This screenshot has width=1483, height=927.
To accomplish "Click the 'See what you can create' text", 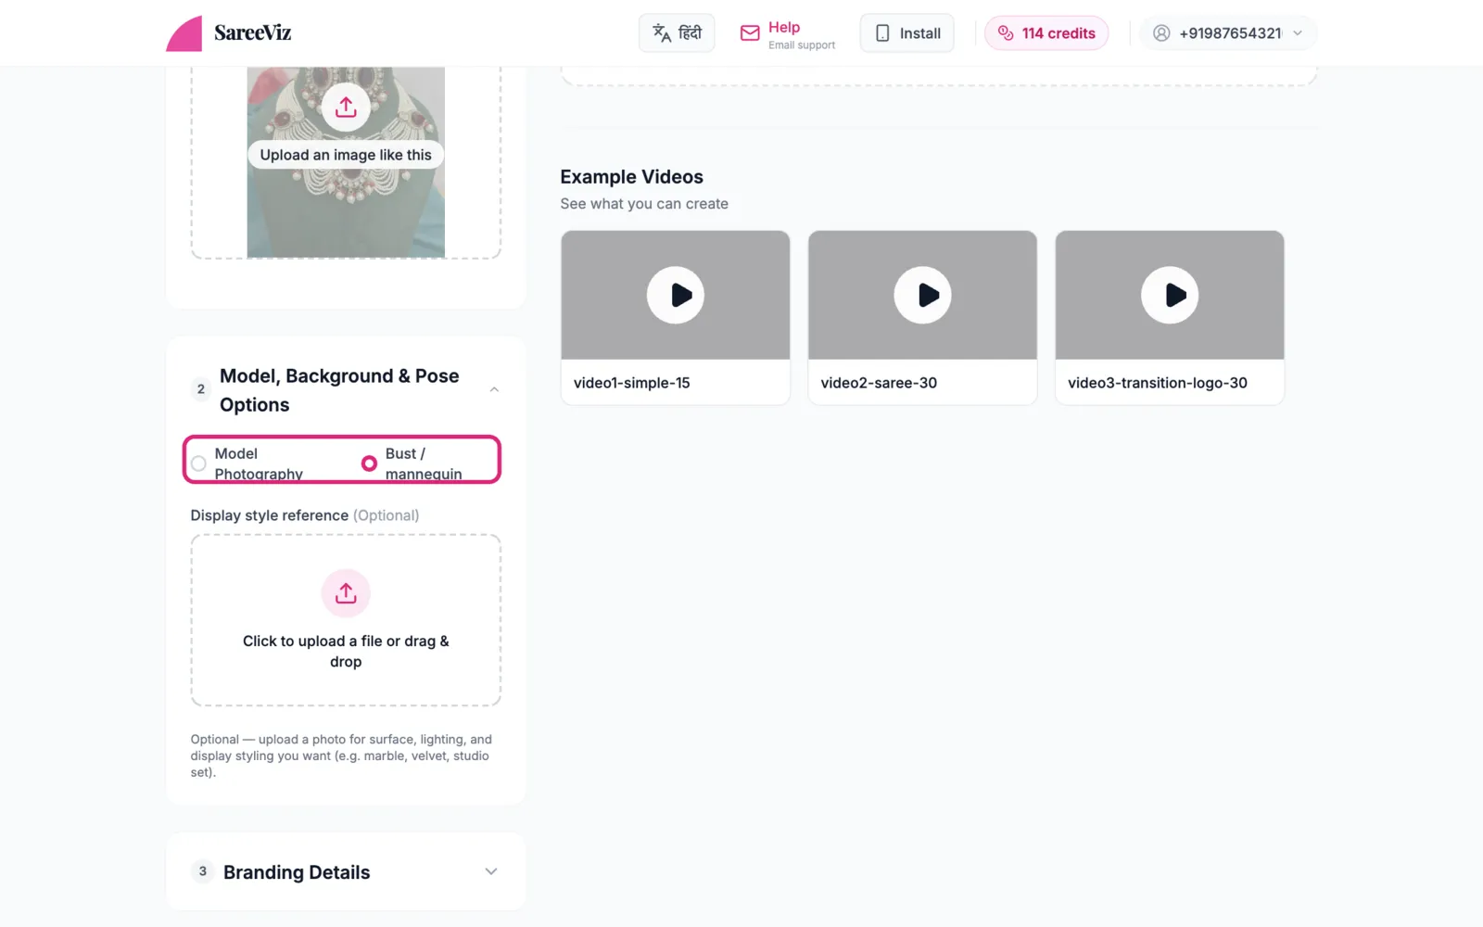I will 644,204.
